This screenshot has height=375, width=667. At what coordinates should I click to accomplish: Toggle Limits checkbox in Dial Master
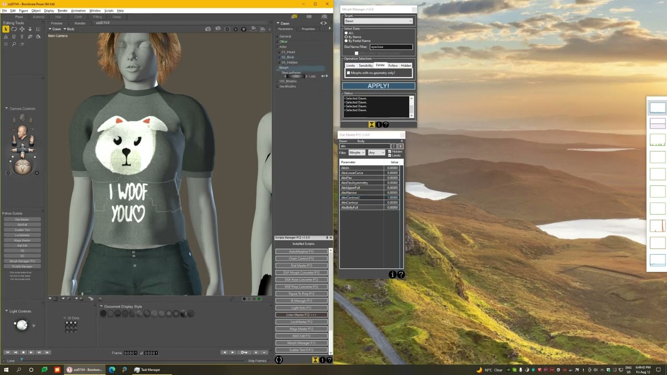(389, 155)
